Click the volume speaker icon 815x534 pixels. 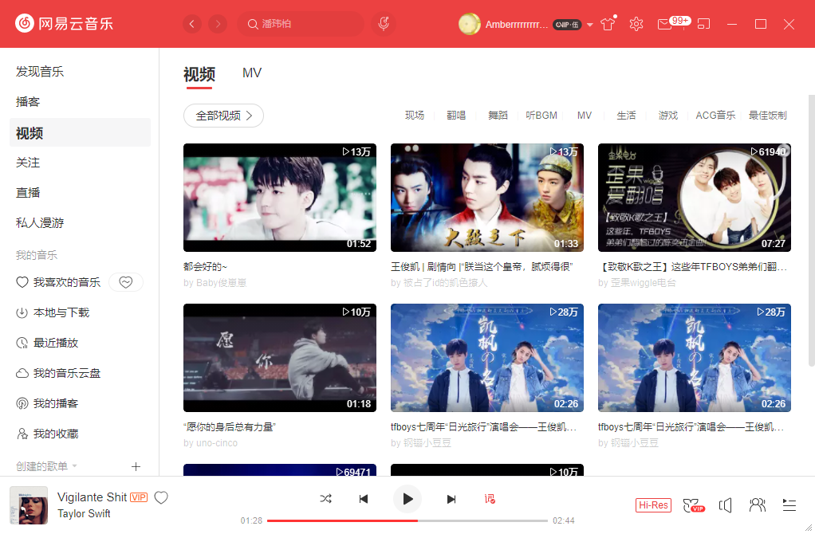[726, 505]
